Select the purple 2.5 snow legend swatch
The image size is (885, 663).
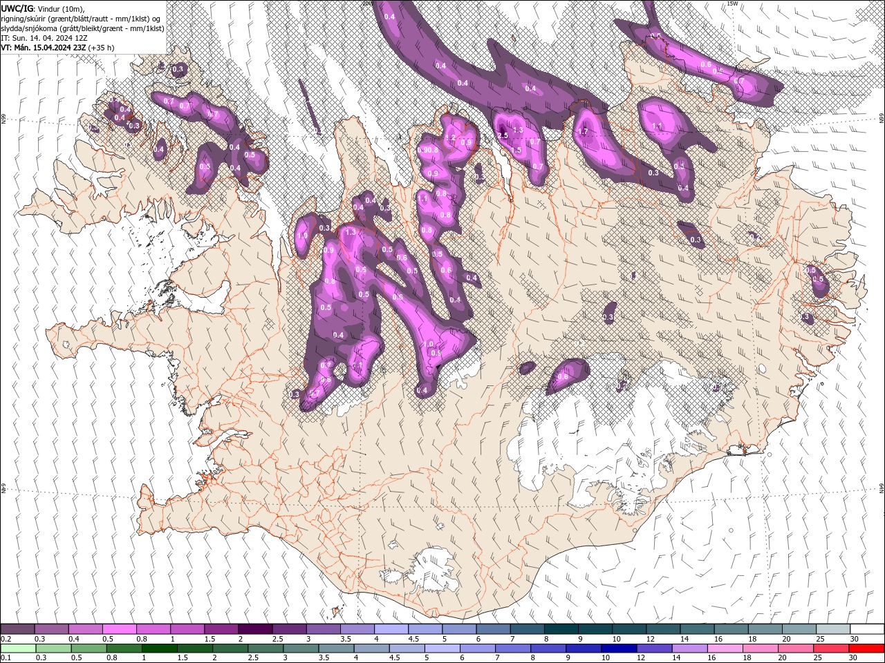coord(289,629)
